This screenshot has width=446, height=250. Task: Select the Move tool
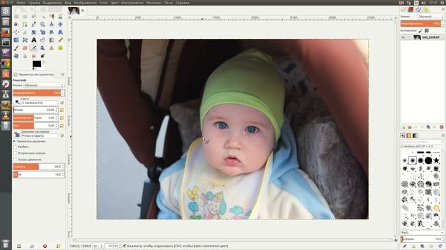[61, 25]
